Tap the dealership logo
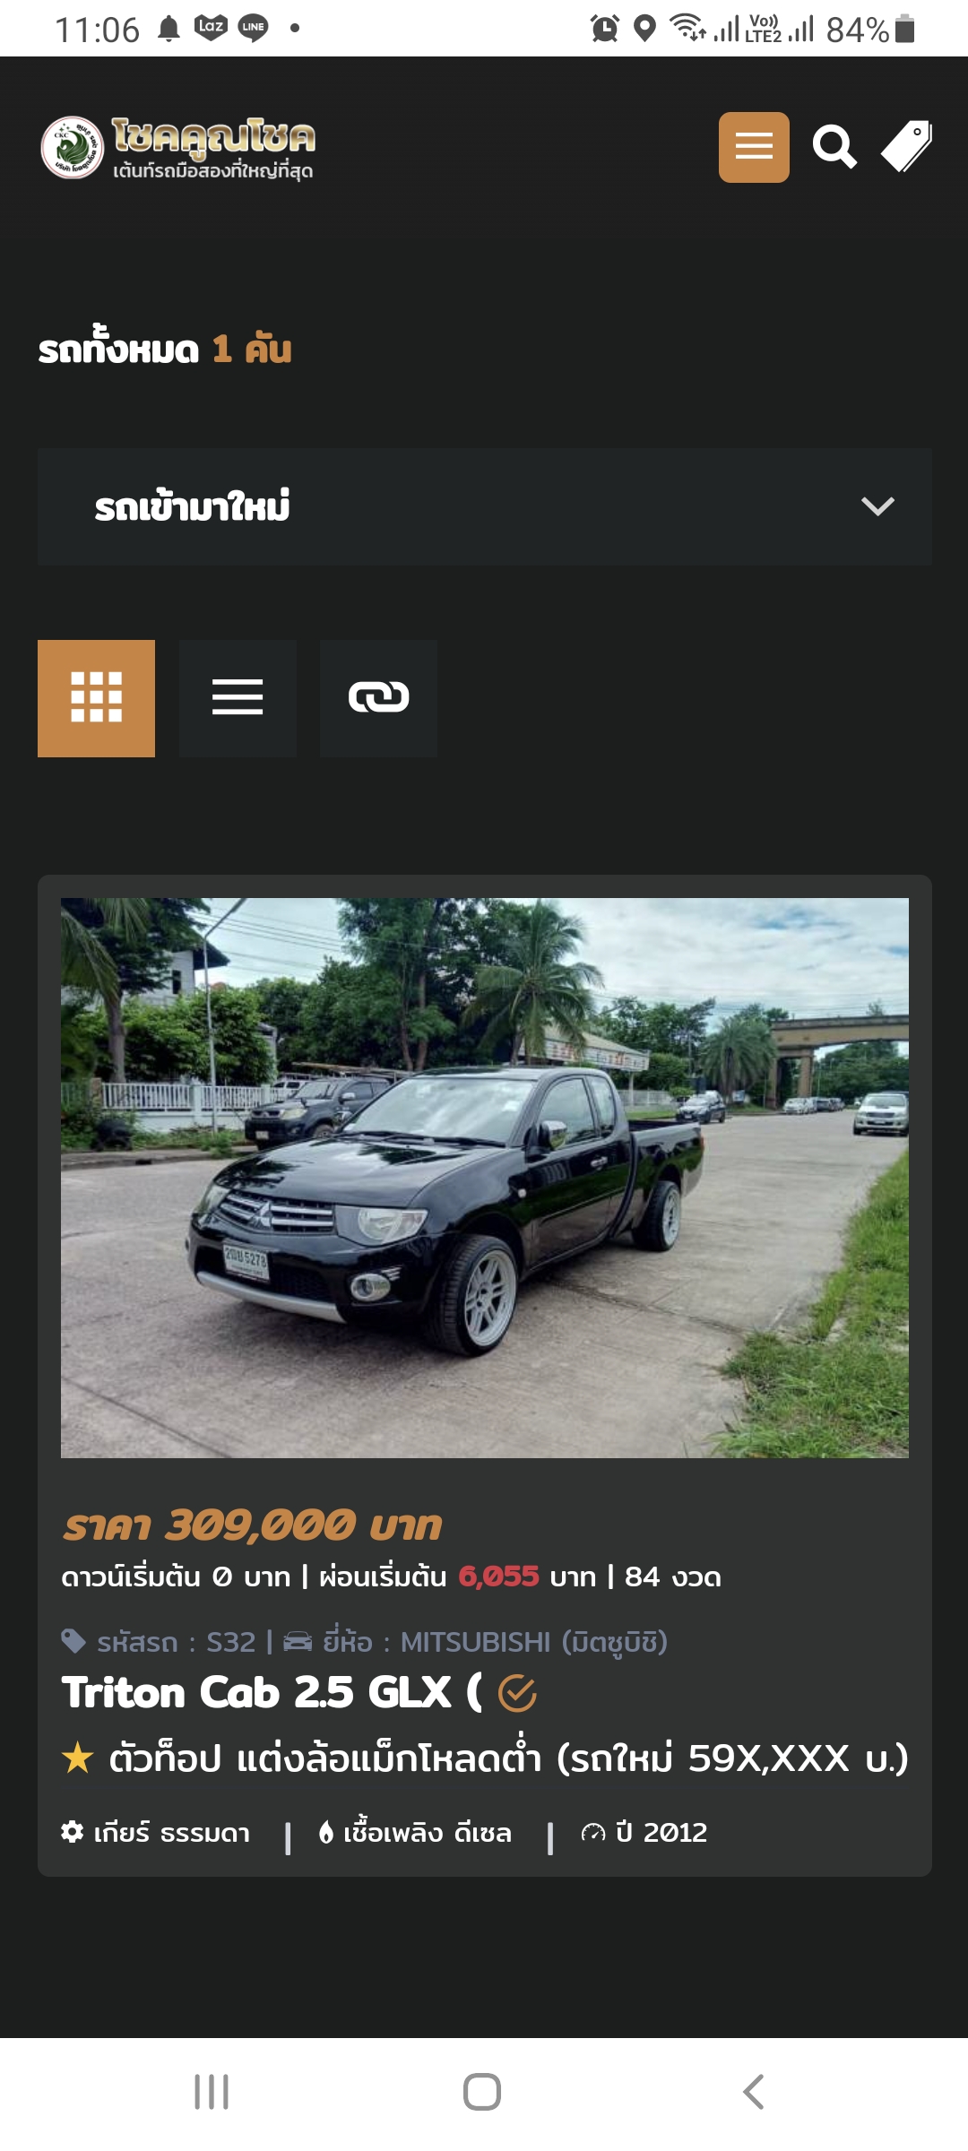968x2151 pixels. pyautogui.click(x=177, y=147)
